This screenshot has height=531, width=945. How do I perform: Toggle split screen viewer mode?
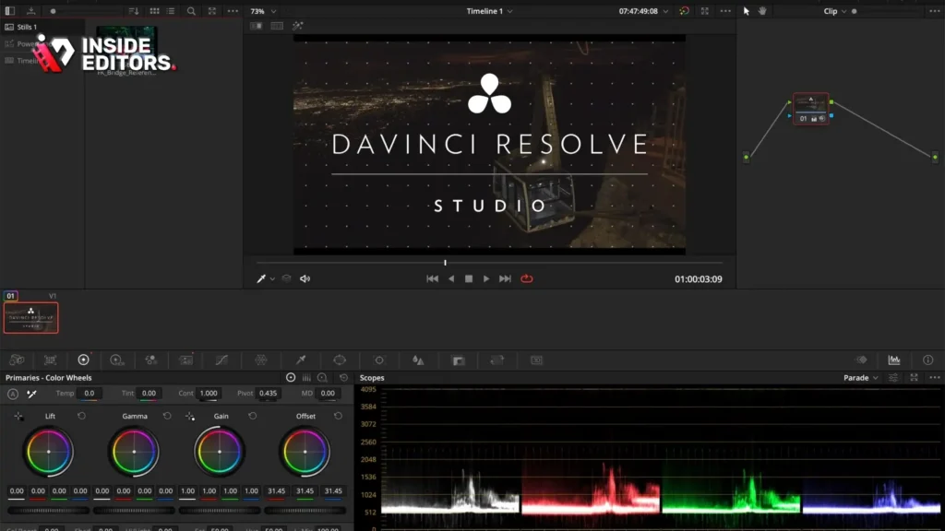[277, 26]
